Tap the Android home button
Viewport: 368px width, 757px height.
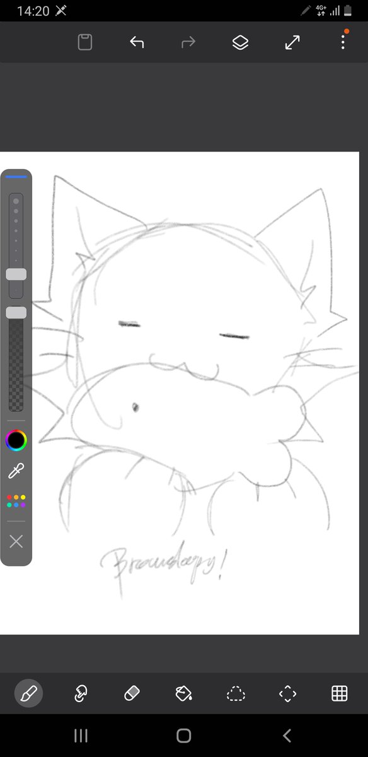[184, 736]
